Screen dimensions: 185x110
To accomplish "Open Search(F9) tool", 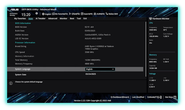I will [87, 14].
